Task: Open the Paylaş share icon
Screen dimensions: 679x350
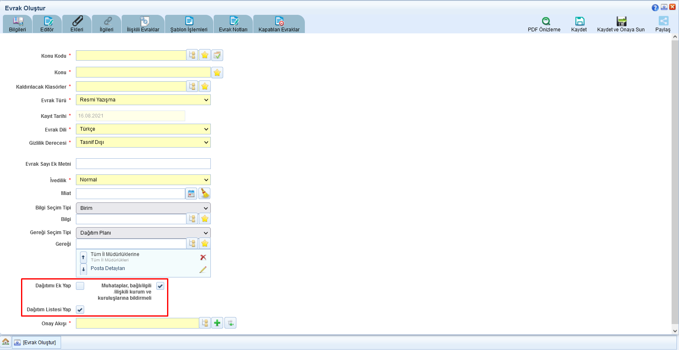Action: [663, 21]
